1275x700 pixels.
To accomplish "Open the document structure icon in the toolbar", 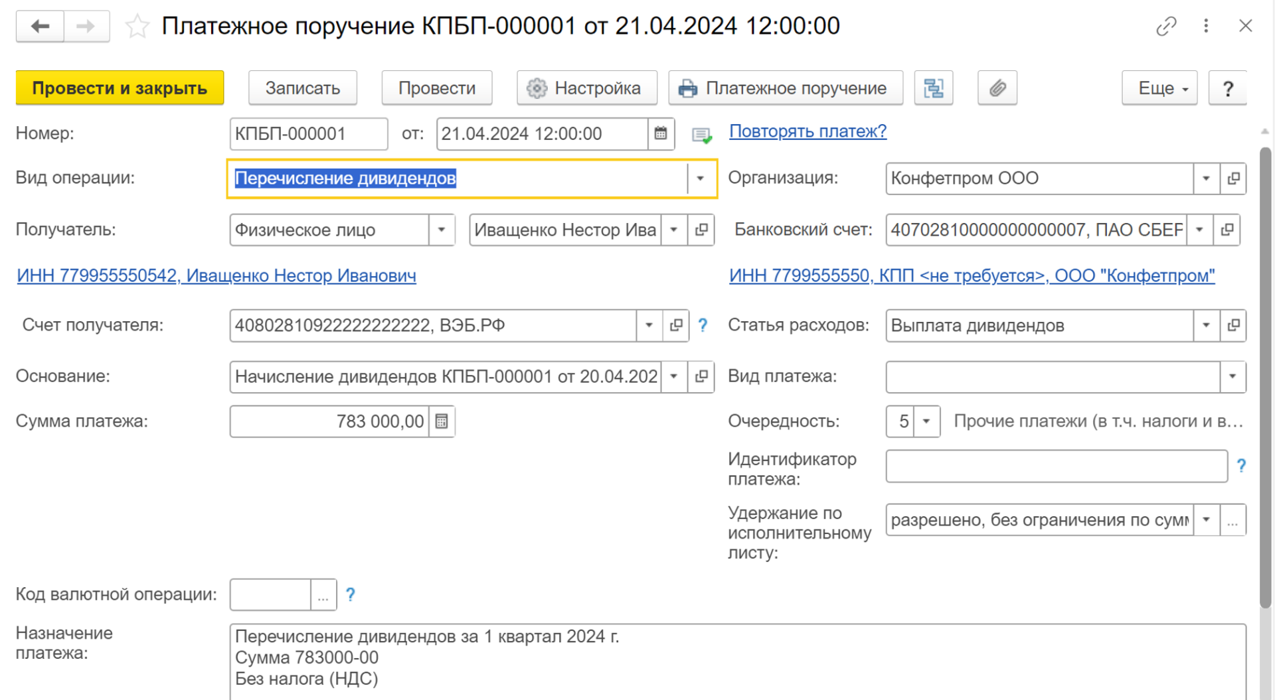I will [934, 88].
